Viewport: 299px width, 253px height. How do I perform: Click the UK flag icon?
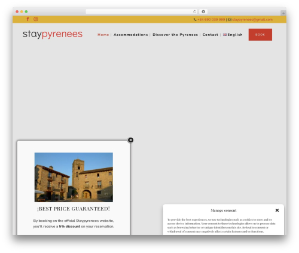click(225, 35)
